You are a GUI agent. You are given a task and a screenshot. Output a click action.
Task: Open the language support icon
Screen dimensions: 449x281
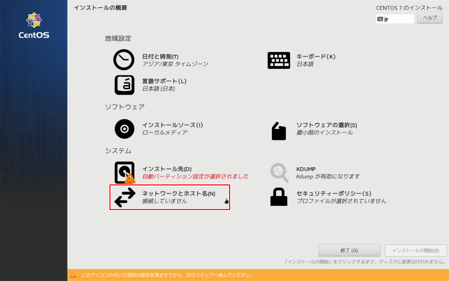tap(125, 85)
